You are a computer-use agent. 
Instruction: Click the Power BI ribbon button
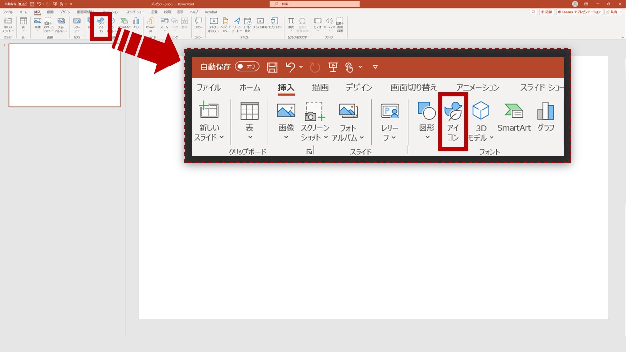tap(150, 24)
